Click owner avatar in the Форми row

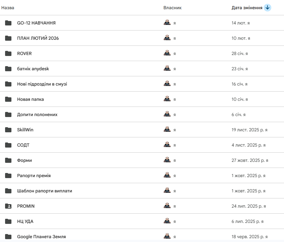(x=167, y=160)
